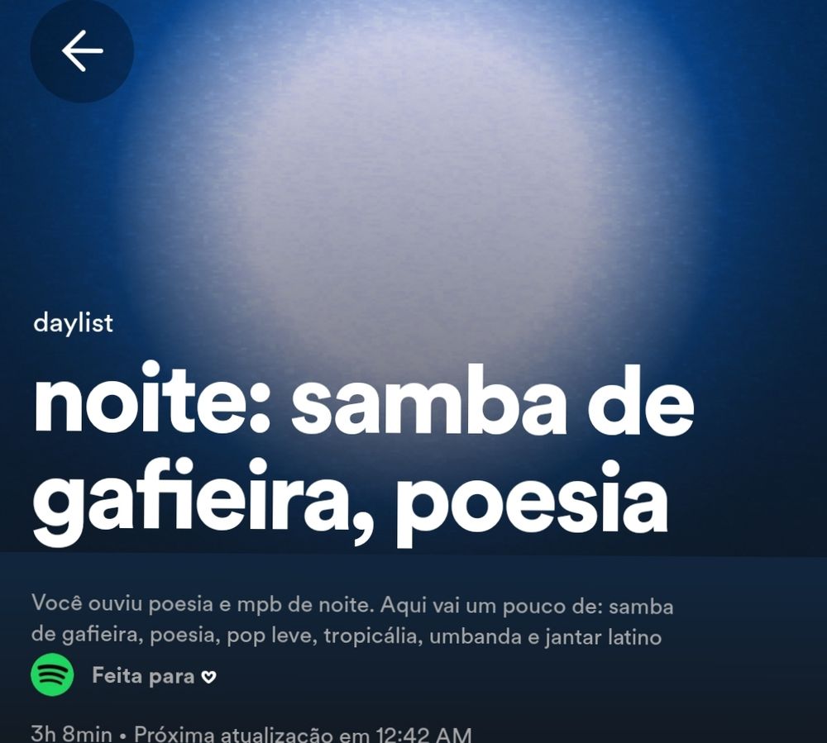Tap the heart icon after Feita para
Image resolution: width=827 pixels, height=743 pixels.
click(x=209, y=677)
